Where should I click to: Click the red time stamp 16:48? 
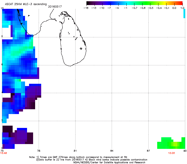[x=4, y=153]
